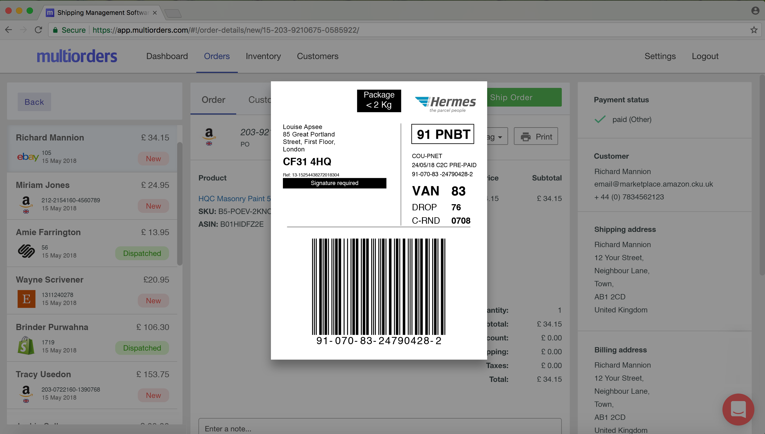Go to the Dashboard menu
Viewport: 765px width, 434px height.
167,56
